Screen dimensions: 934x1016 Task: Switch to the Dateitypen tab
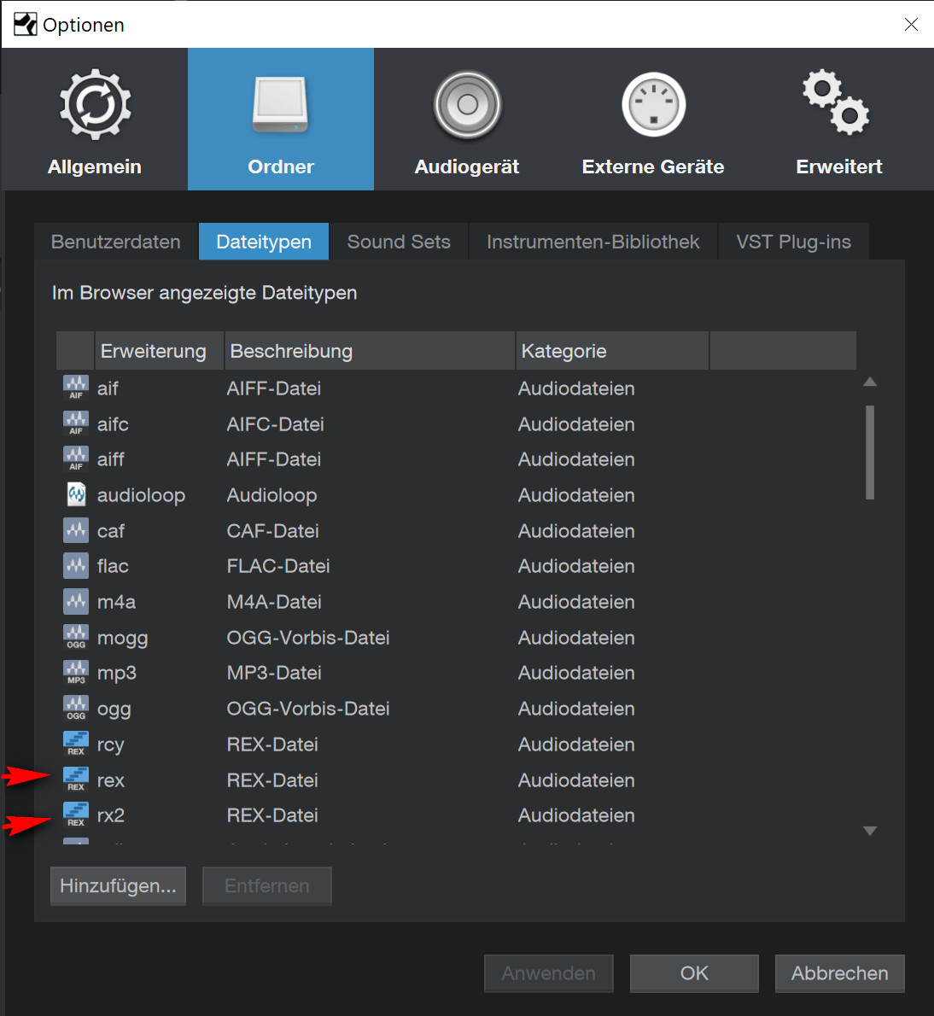tap(264, 242)
